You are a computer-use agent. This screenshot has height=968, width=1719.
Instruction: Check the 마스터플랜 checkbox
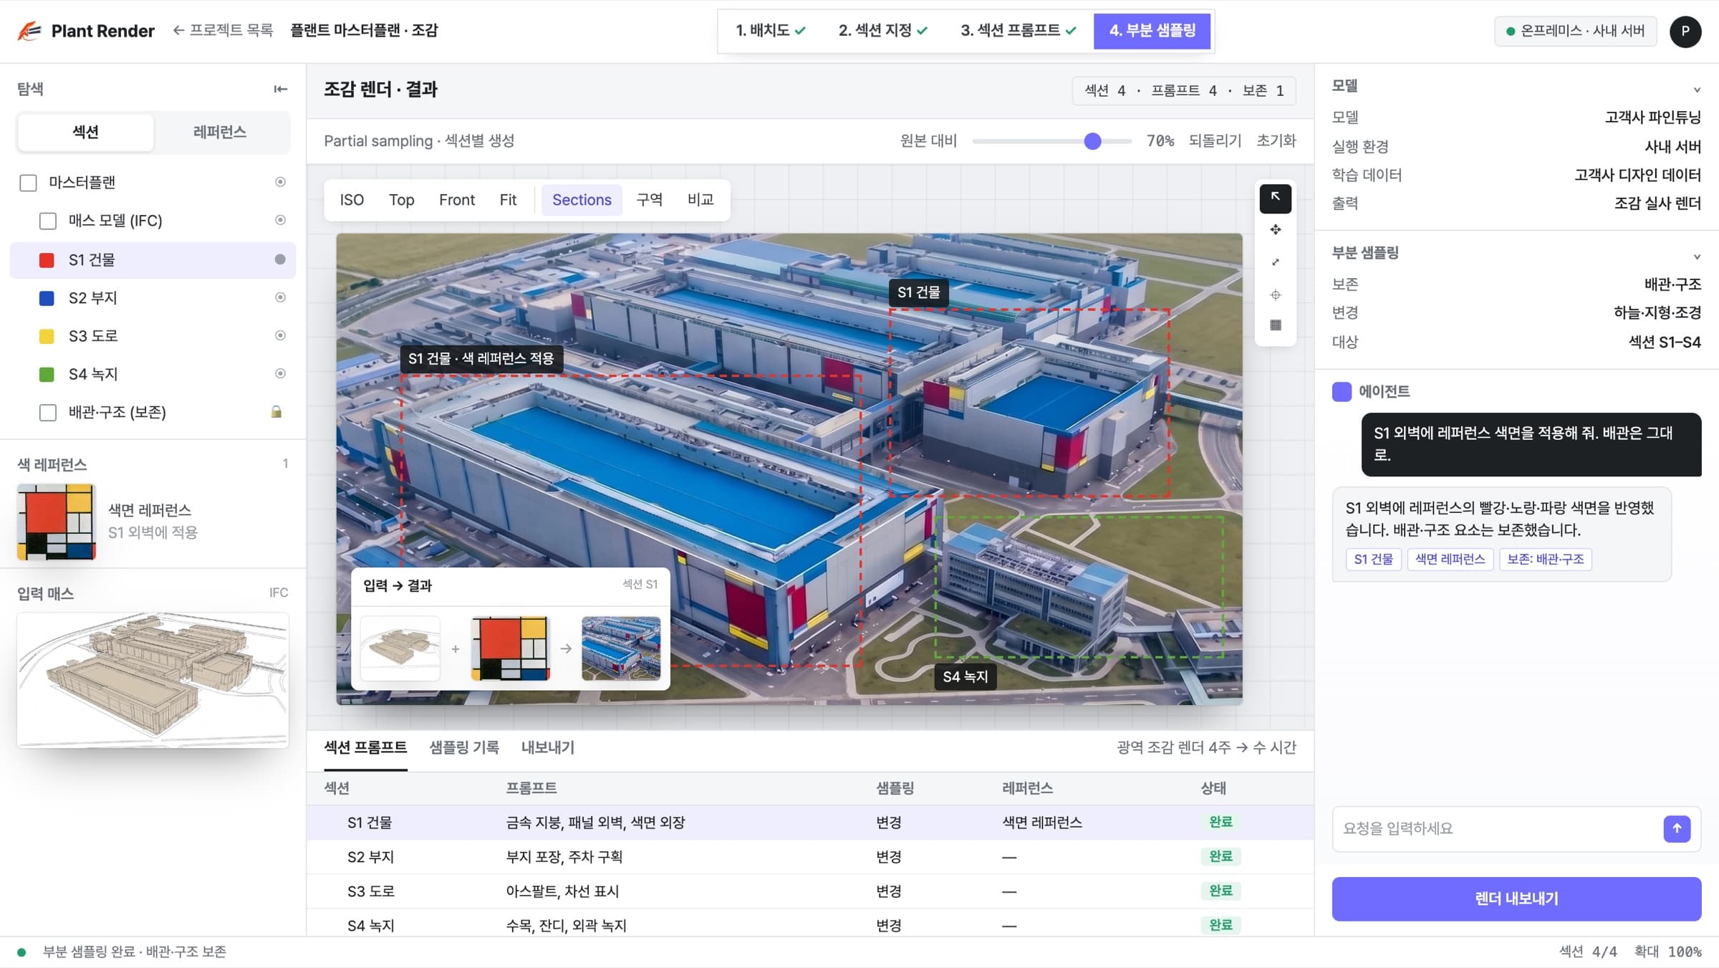(x=28, y=183)
